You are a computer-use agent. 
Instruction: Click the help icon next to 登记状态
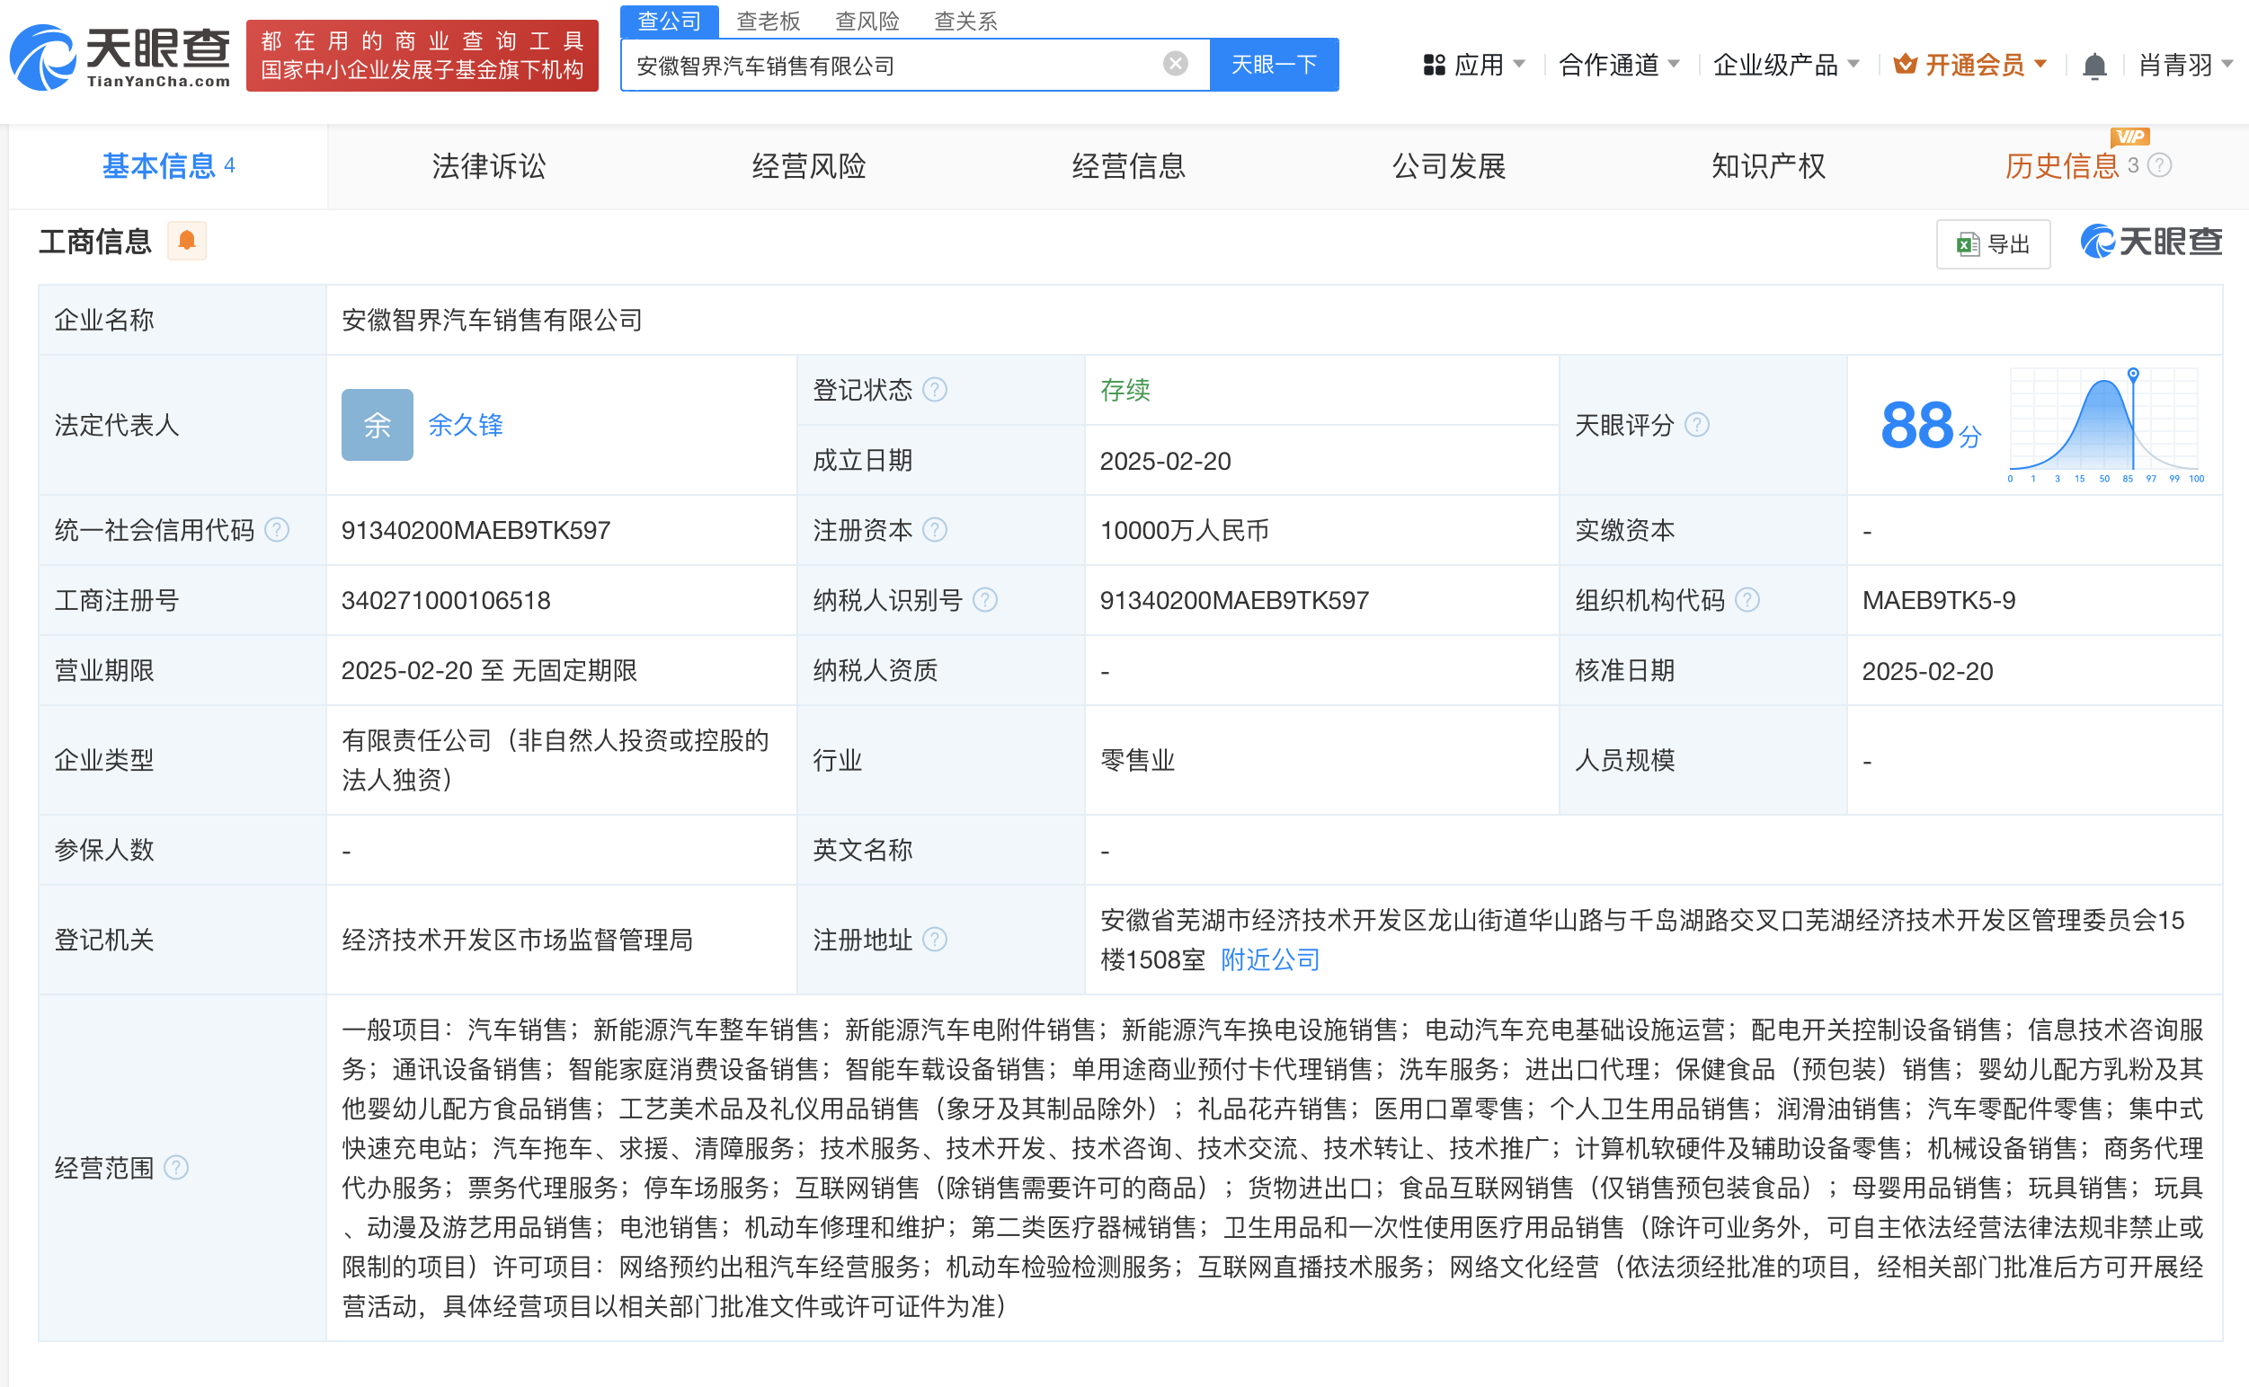[935, 390]
